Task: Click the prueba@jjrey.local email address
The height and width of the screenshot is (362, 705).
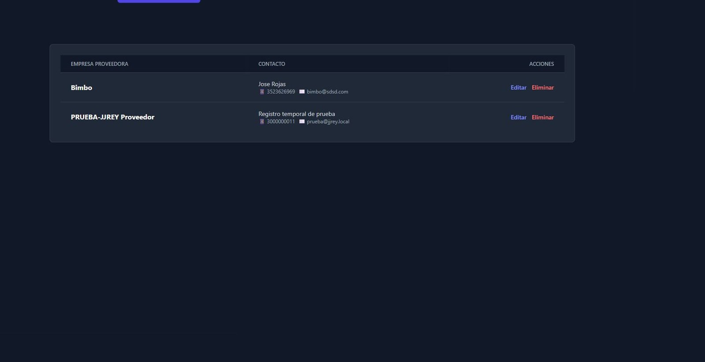Action: click(x=328, y=122)
